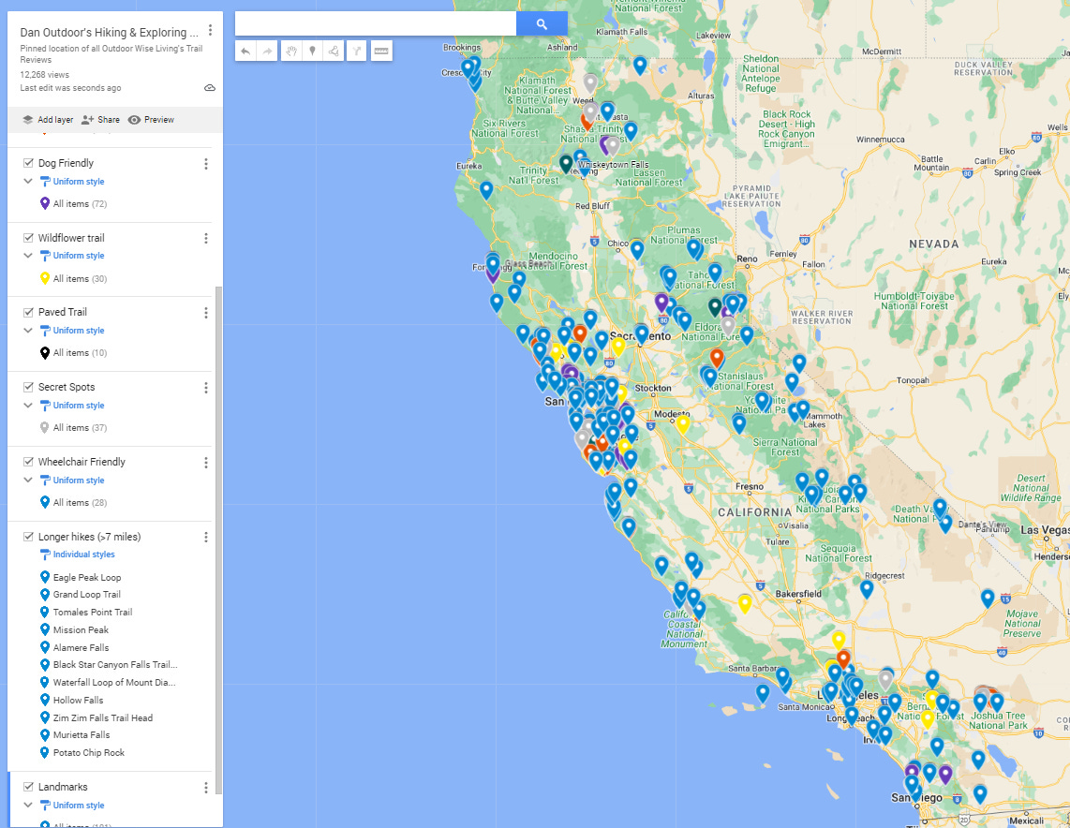
Task: Select the hand pan tool
Action: click(x=291, y=52)
